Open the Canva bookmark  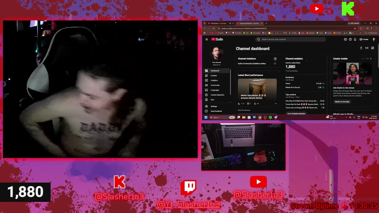[328, 33]
